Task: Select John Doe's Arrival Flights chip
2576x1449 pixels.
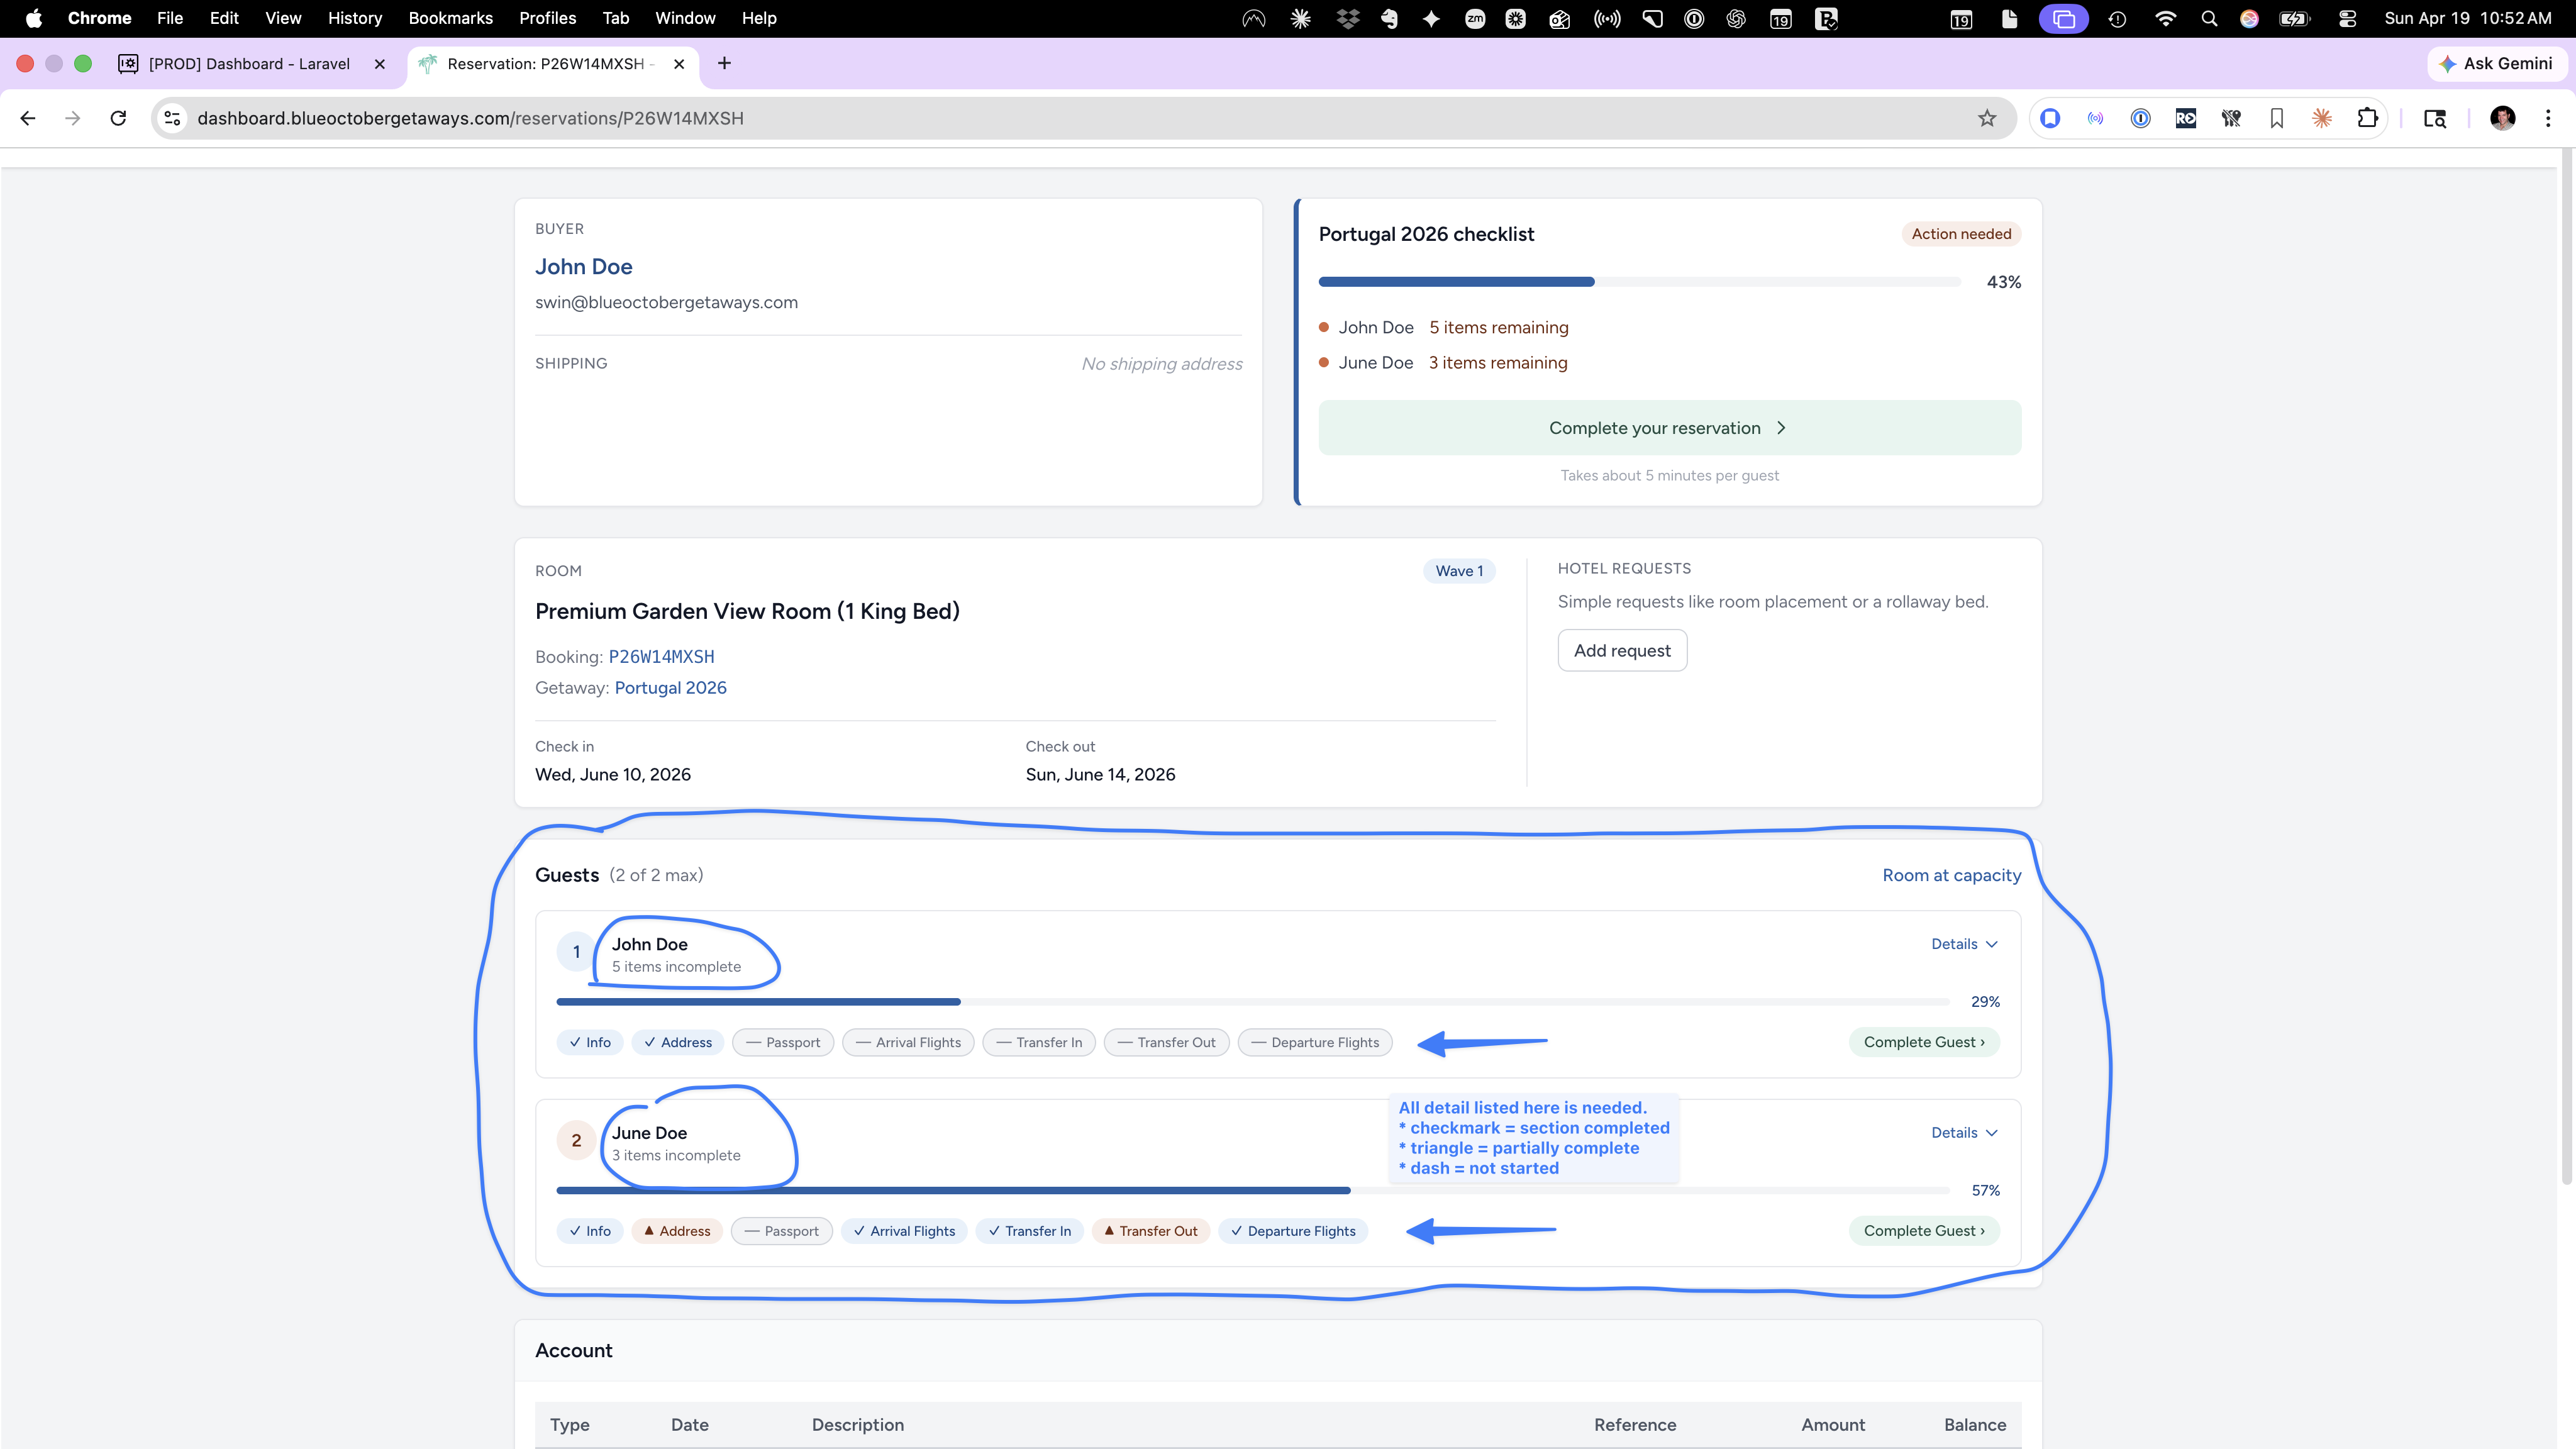Action: pos(908,1042)
